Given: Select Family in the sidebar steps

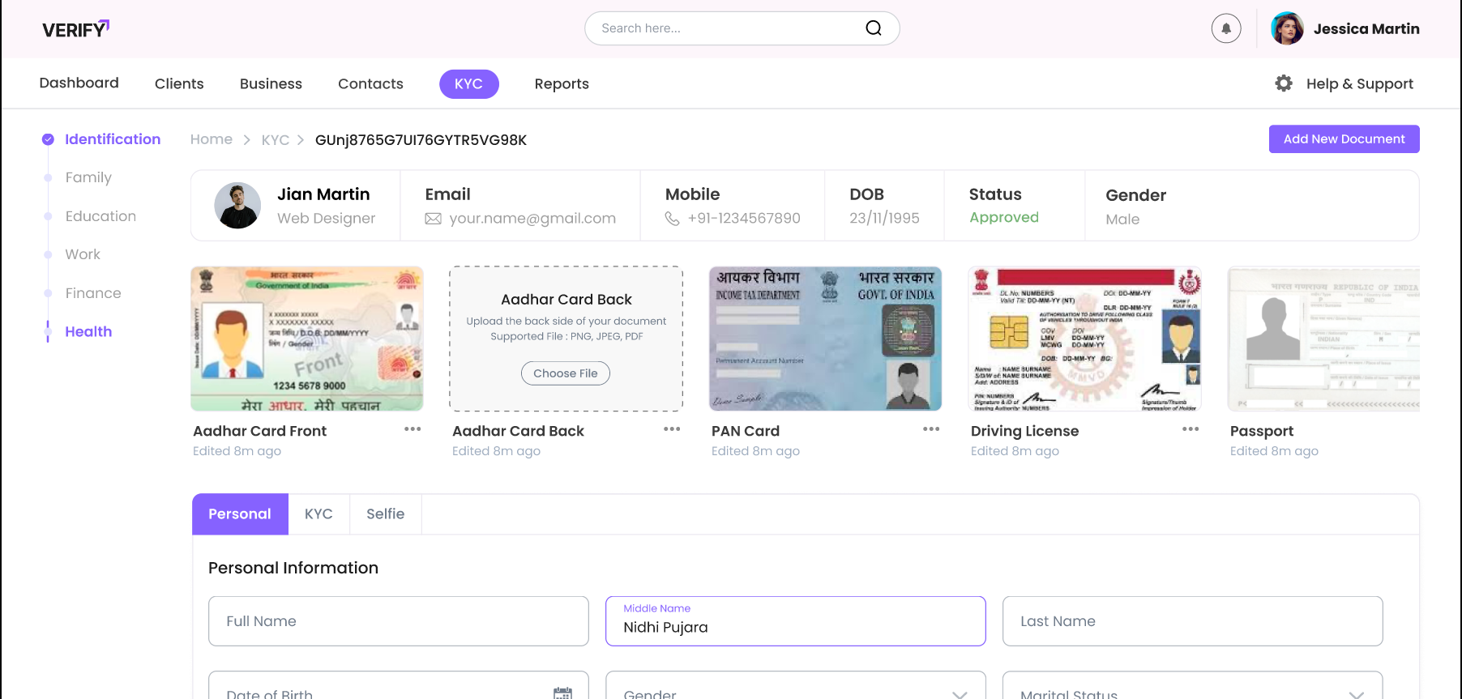Looking at the screenshot, I should [88, 177].
